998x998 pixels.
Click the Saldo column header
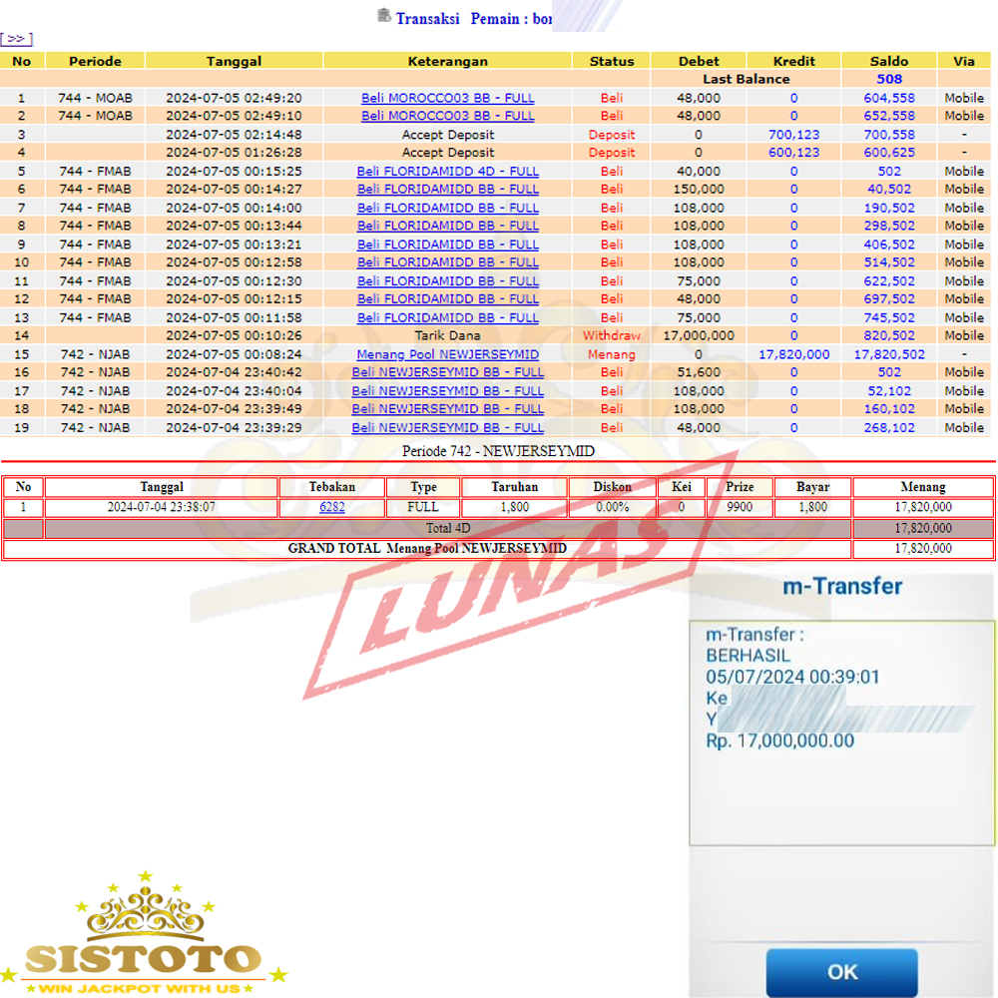pyautogui.click(x=888, y=61)
